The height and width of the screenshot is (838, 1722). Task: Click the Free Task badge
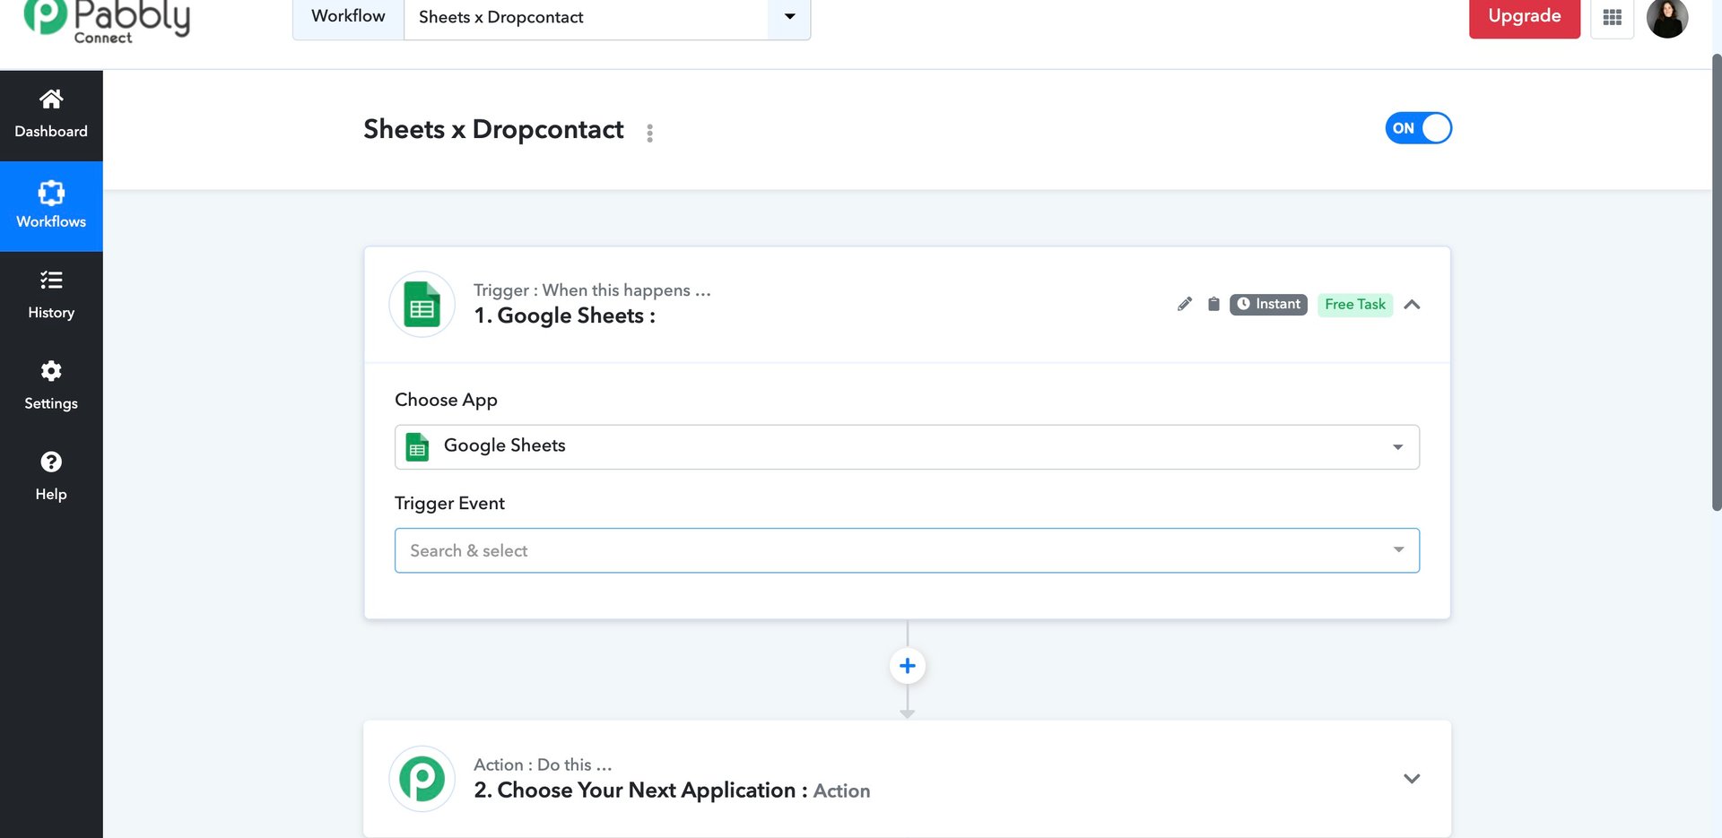[1354, 305]
